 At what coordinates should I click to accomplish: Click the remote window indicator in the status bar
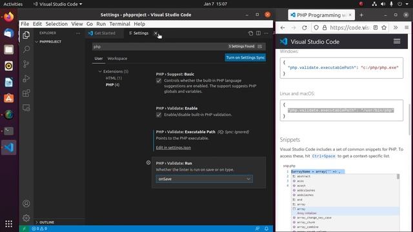(24, 229)
